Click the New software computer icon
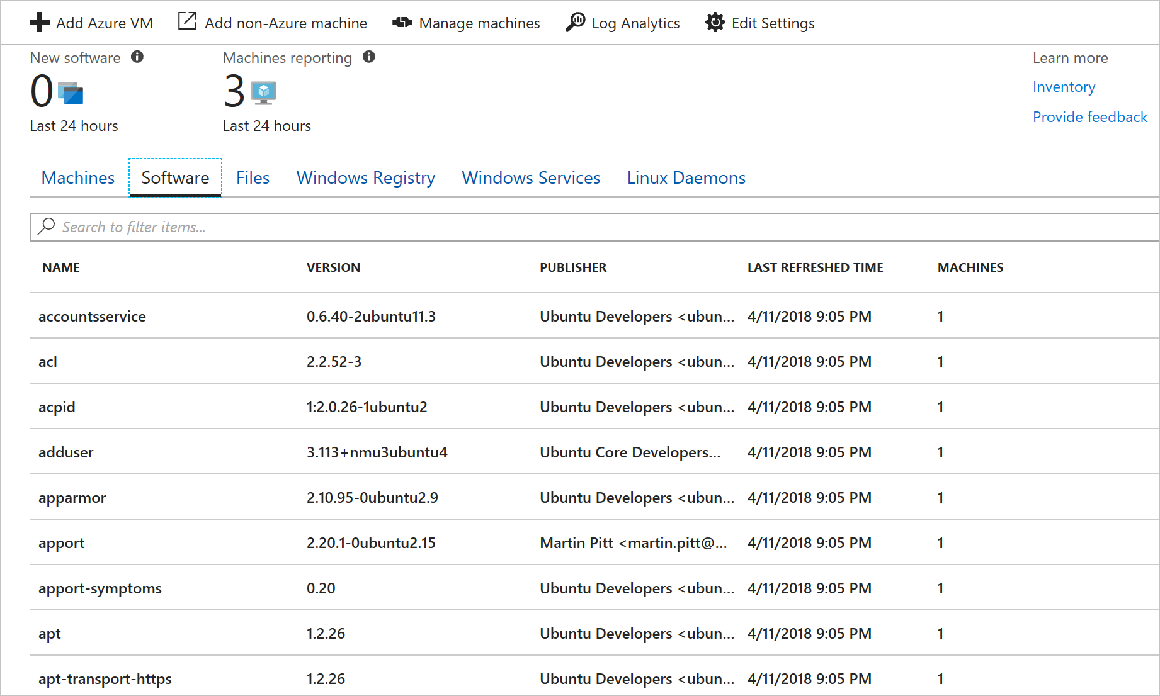Screen dimensions: 1160x696 69,94
